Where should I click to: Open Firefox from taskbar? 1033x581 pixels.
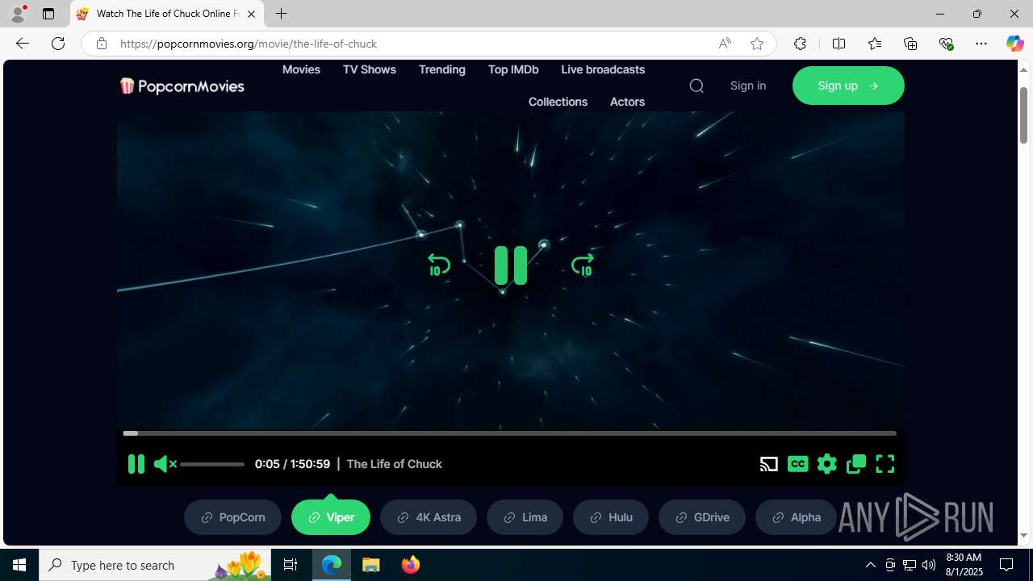[411, 565]
